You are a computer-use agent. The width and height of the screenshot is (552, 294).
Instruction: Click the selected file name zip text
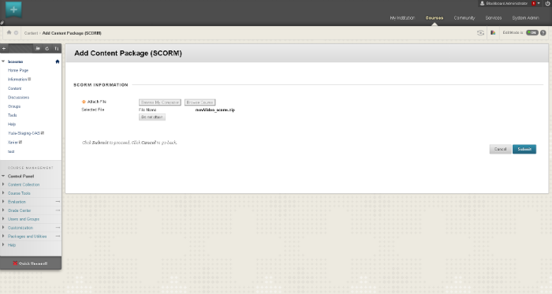215,110
